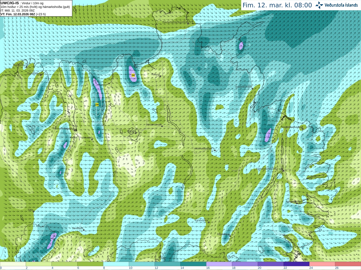
Task: Pick the 4–6 m/s green legend swatch
Action: click(64, 264)
